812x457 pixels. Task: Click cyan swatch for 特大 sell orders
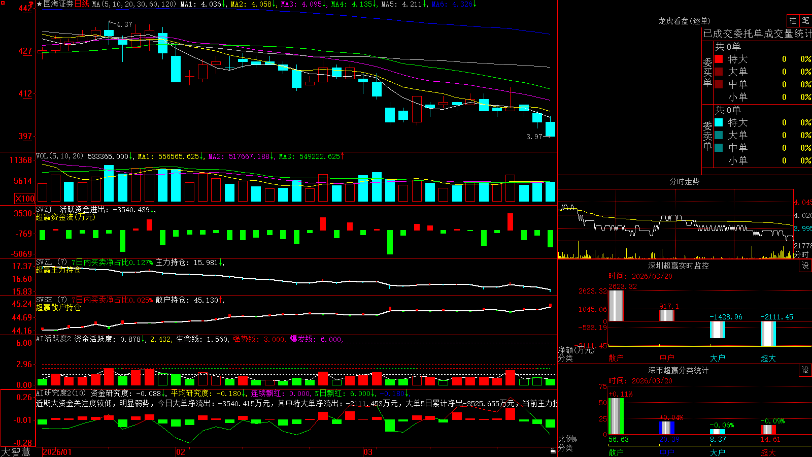(719, 122)
